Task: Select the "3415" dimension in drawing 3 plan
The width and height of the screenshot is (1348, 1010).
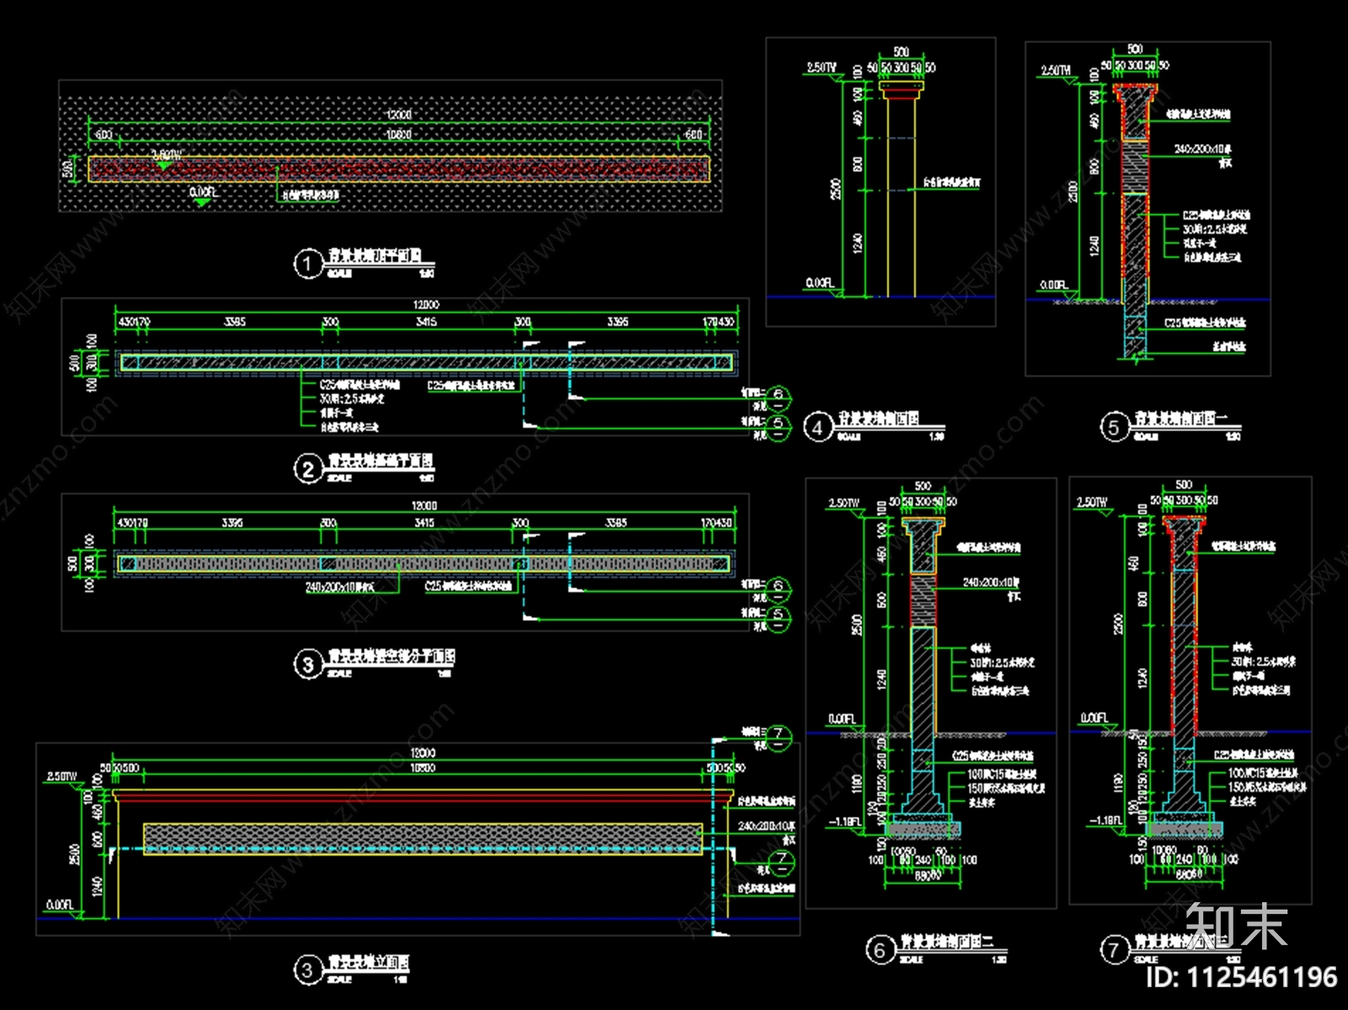Action: (x=425, y=523)
